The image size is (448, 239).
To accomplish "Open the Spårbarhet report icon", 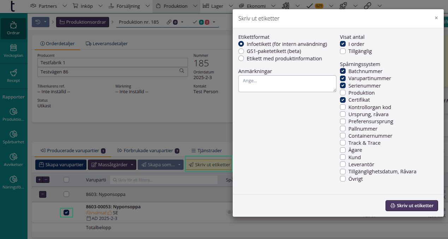I will click(x=13, y=138).
